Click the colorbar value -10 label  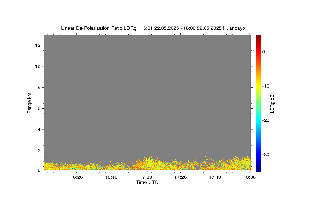pyautogui.click(x=266, y=86)
